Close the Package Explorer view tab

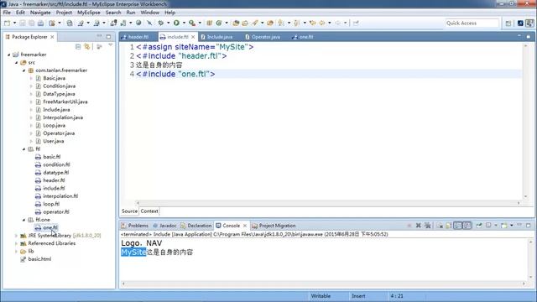coord(52,37)
